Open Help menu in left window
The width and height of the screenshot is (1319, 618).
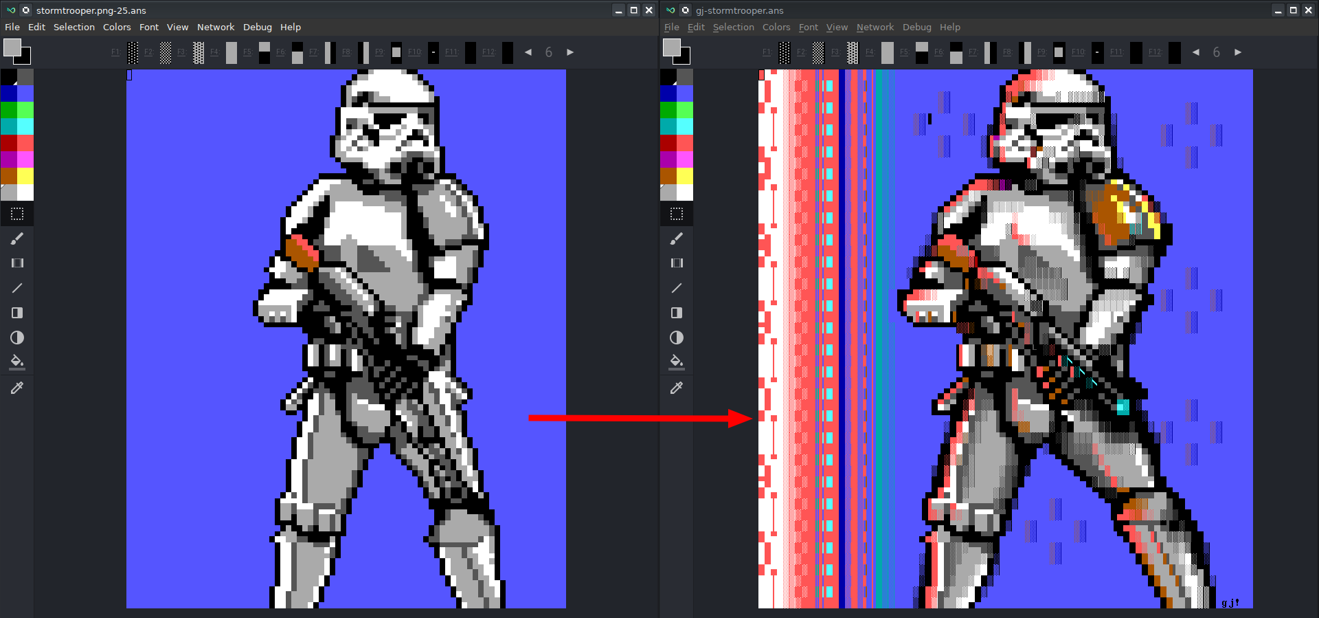(x=291, y=27)
